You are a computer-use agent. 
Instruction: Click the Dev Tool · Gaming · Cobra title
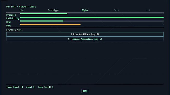[21, 7]
